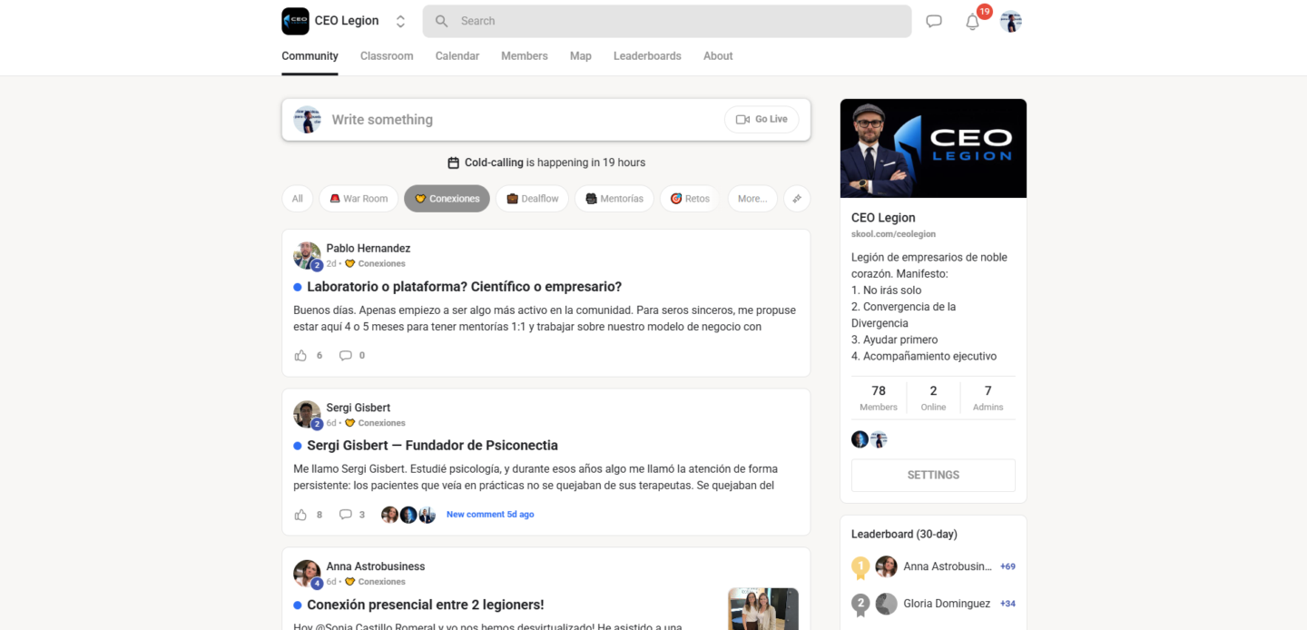Image resolution: width=1307 pixels, height=630 pixels.
Task: Open the Members tab
Action: coord(525,56)
